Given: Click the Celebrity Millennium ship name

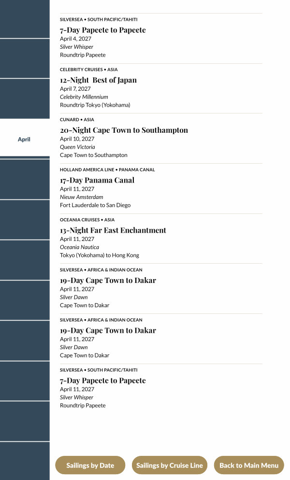Looking at the screenshot, I should point(84,97).
